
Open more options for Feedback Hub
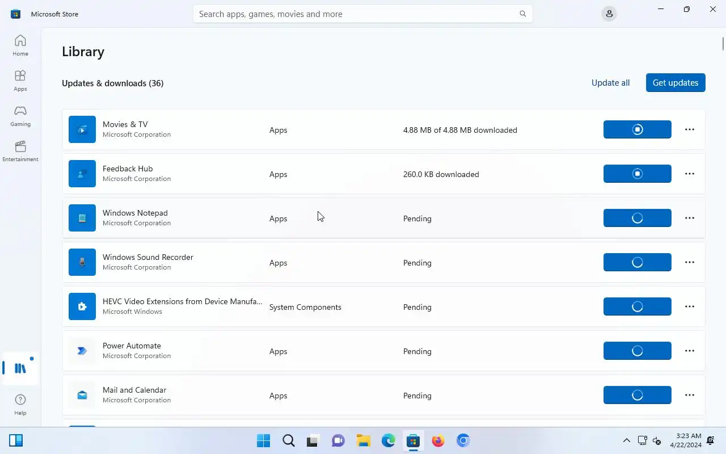point(690,174)
